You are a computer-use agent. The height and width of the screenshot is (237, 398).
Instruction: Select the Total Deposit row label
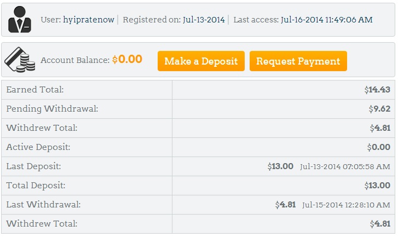click(x=36, y=186)
